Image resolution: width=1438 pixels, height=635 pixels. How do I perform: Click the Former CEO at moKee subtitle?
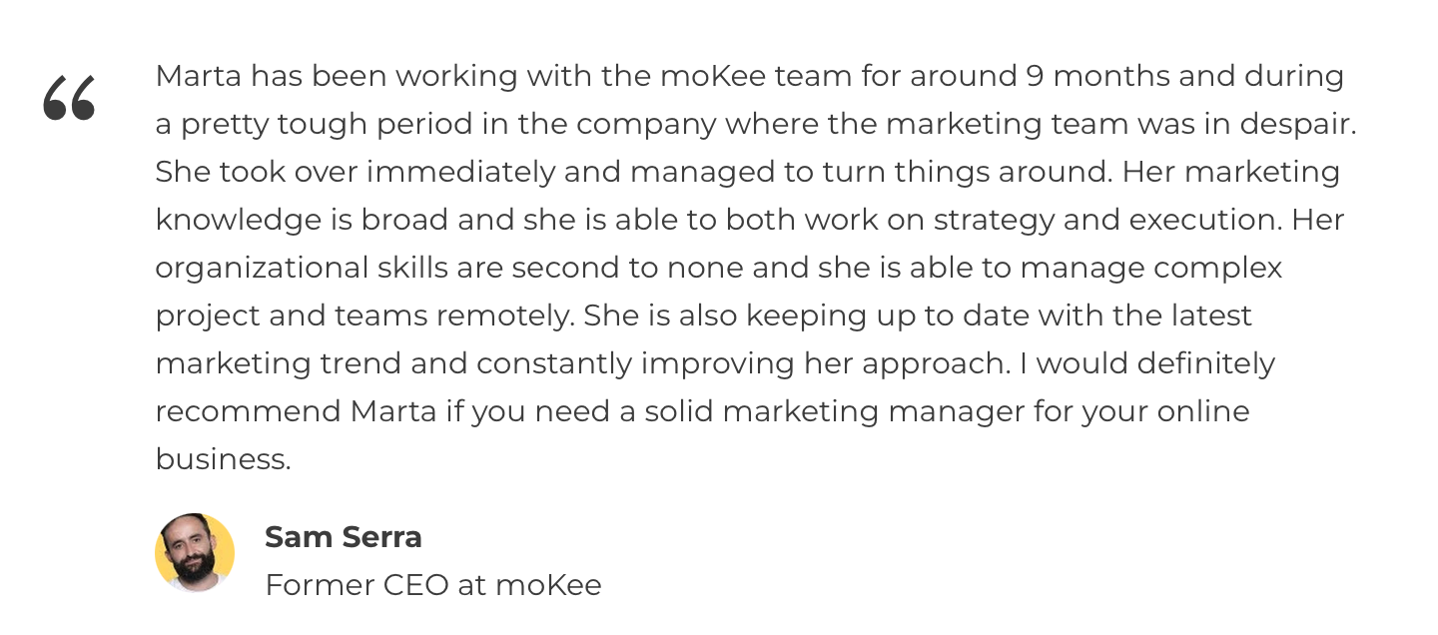click(433, 585)
